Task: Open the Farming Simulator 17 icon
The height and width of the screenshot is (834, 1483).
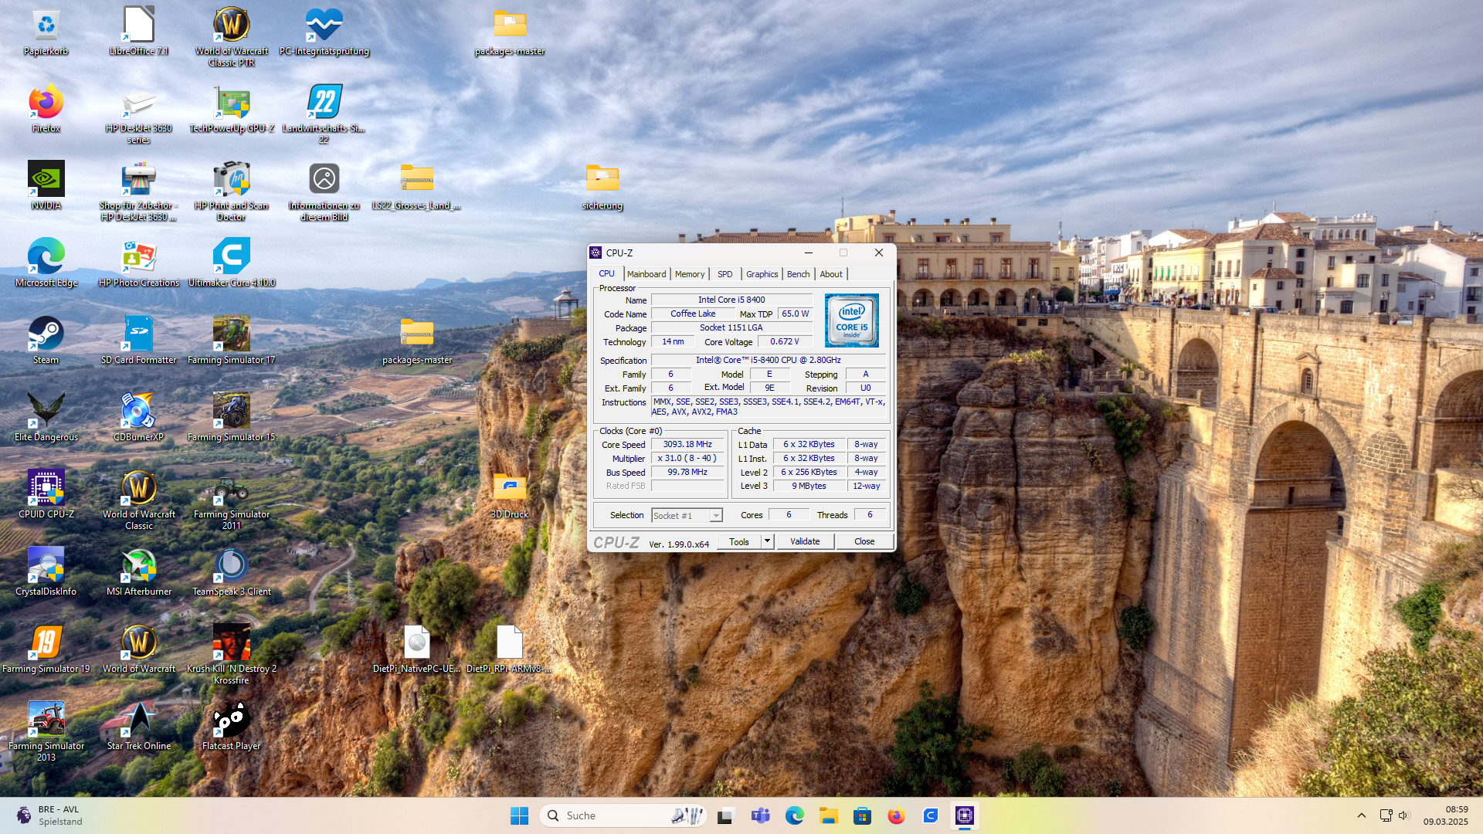Action: [231, 335]
